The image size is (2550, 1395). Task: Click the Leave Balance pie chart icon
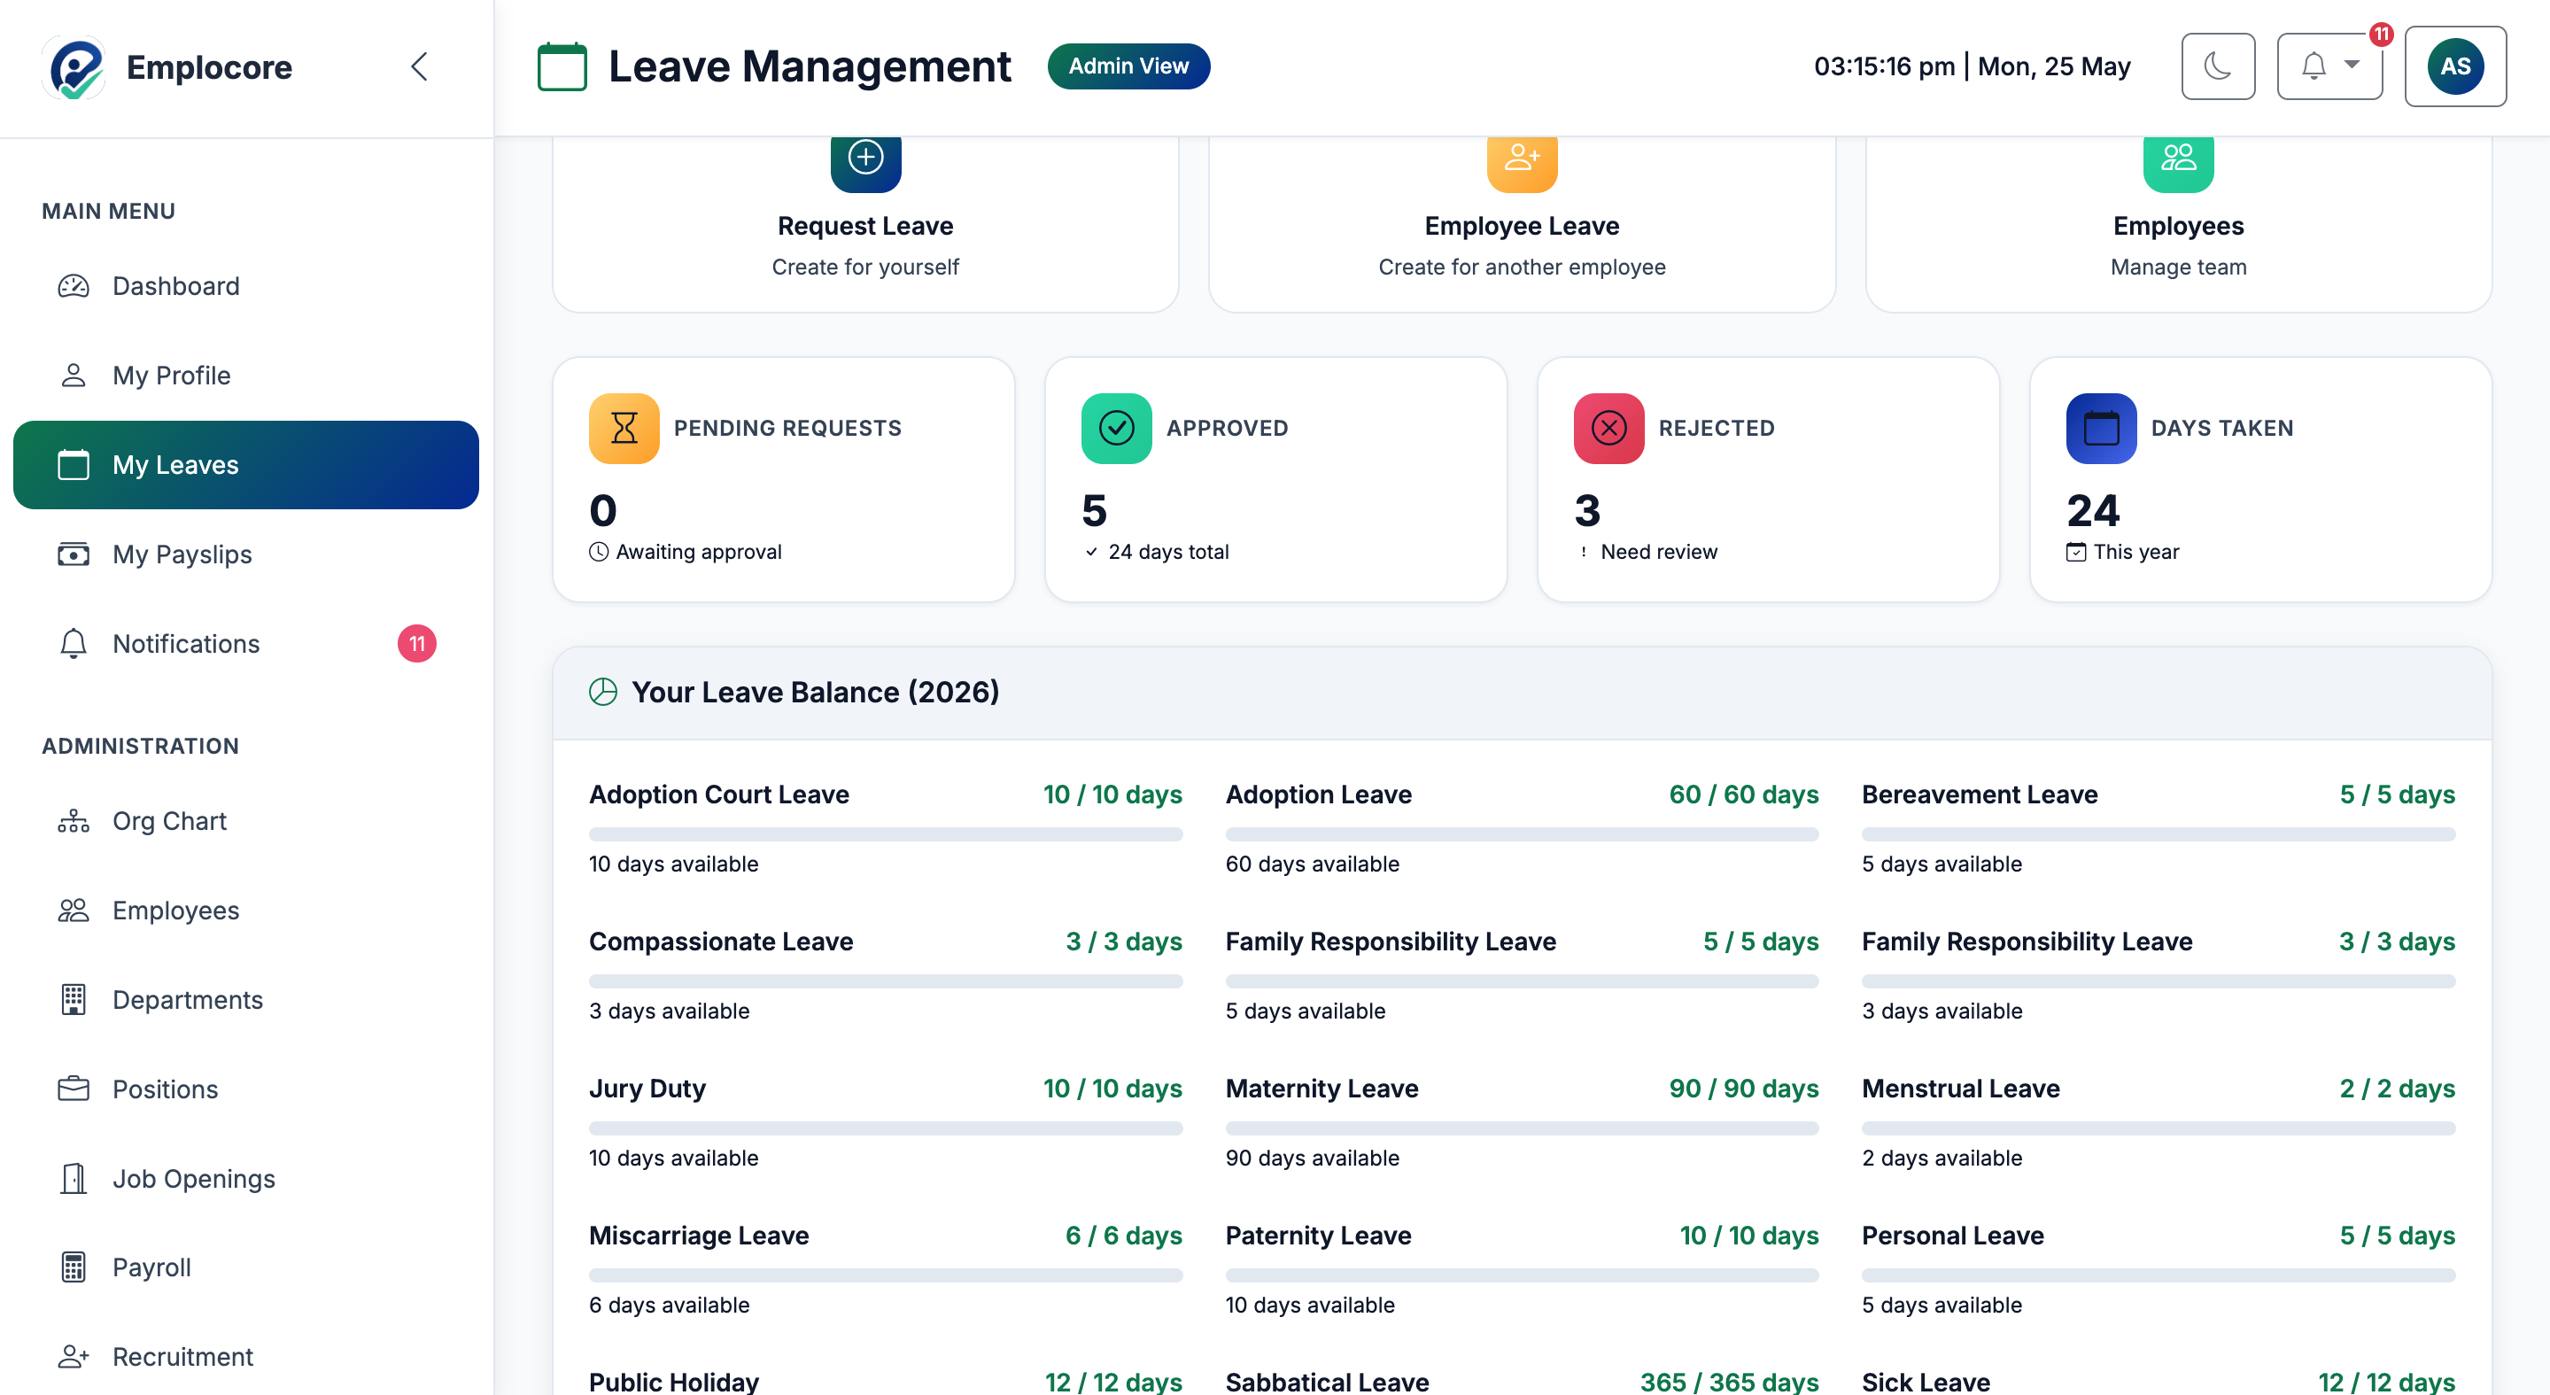click(603, 692)
